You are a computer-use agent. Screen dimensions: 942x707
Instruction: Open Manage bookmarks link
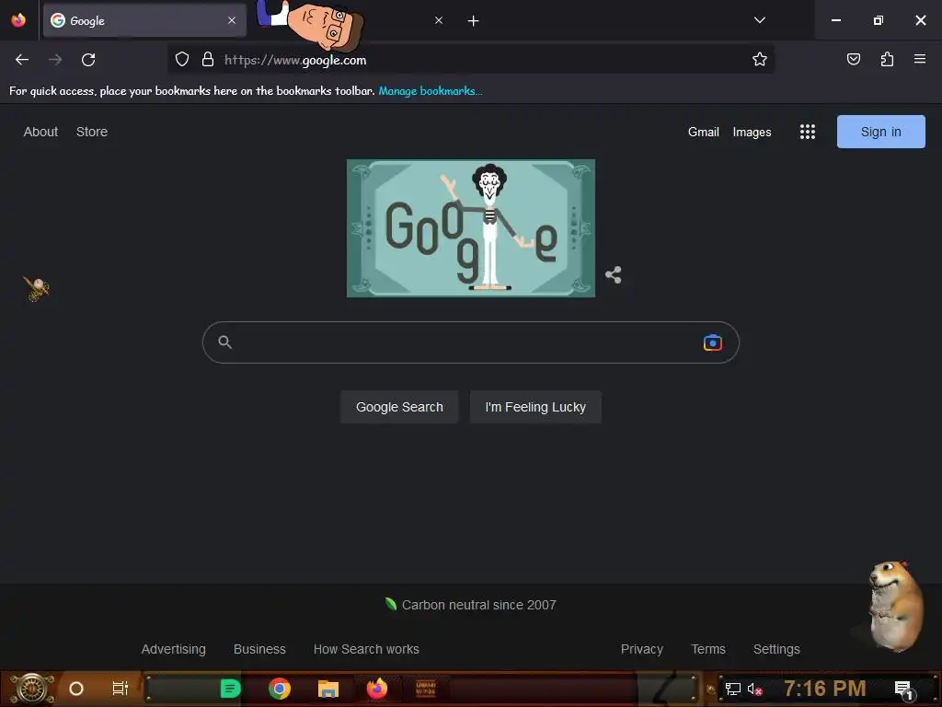pyautogui.click(x=431, y=91)
